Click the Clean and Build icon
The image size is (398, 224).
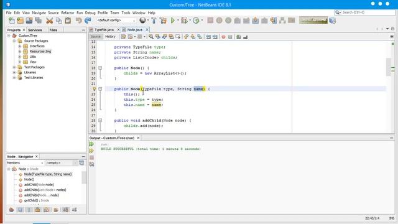163,21
